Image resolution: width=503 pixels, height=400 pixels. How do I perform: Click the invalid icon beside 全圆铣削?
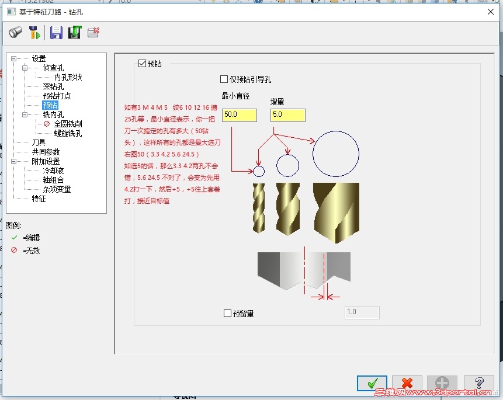[47, 123]
